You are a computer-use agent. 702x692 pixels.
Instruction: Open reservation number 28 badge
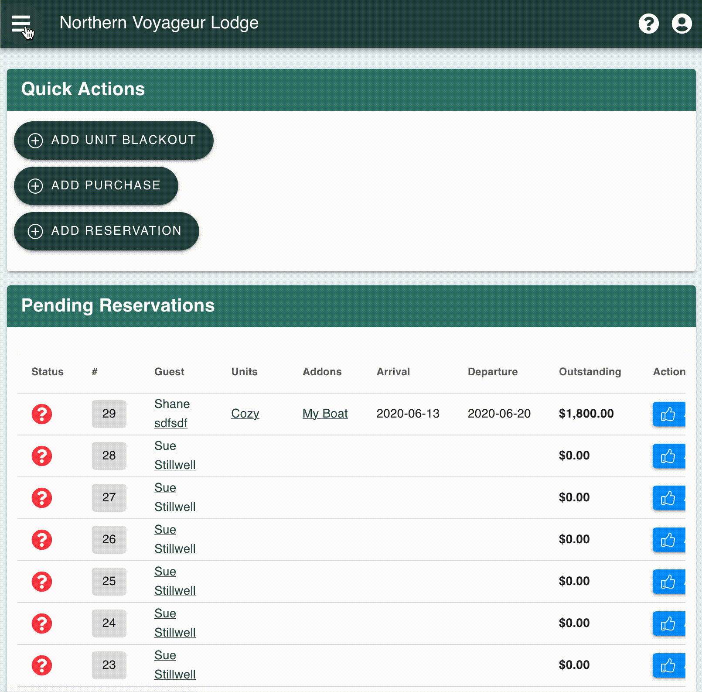pos(109,456)
